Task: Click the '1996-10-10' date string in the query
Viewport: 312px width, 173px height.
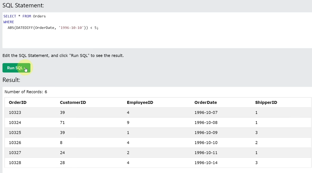Action: coord(71,28)
